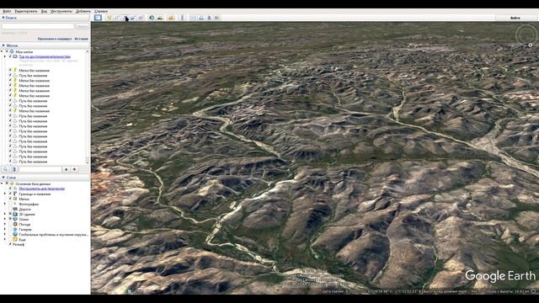Toggle the Мои метки folder checkbox
The image size is (539, 303).
click(x=7, y=51)
